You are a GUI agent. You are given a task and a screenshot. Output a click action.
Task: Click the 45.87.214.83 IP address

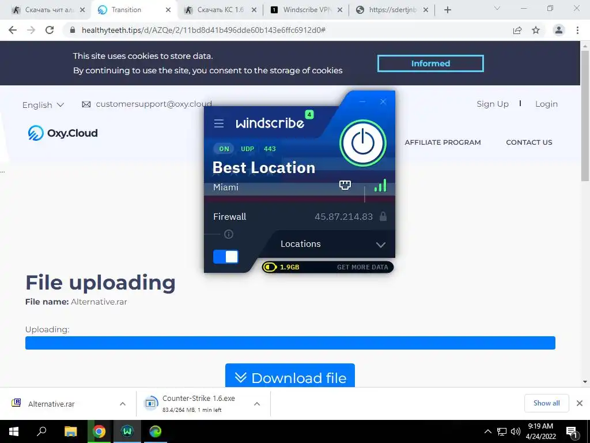(x=343, y=217)
